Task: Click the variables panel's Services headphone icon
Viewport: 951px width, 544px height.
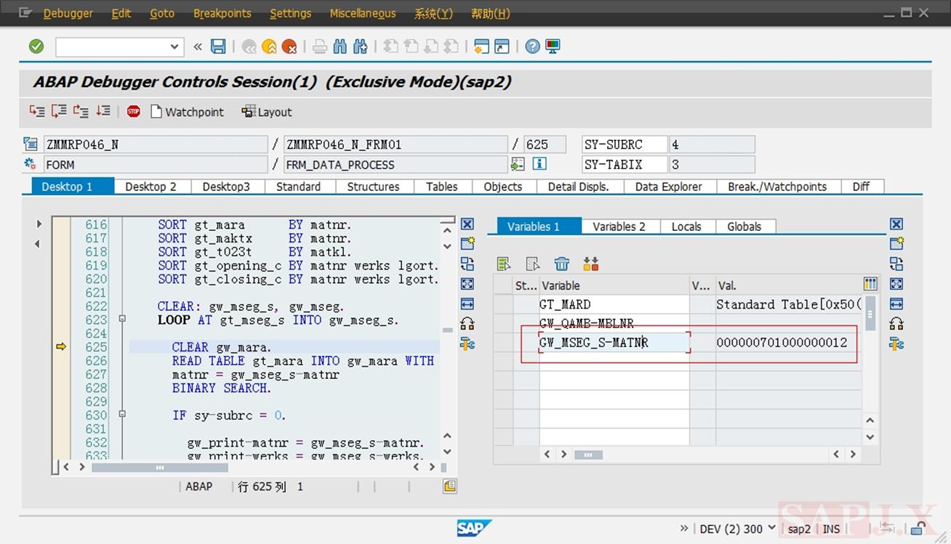Action: (x=896, y=324)
